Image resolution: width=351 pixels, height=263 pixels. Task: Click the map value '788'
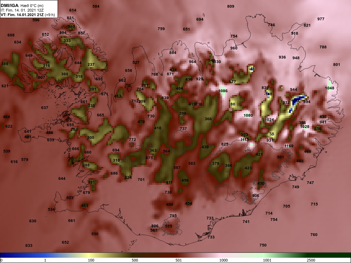323,47
